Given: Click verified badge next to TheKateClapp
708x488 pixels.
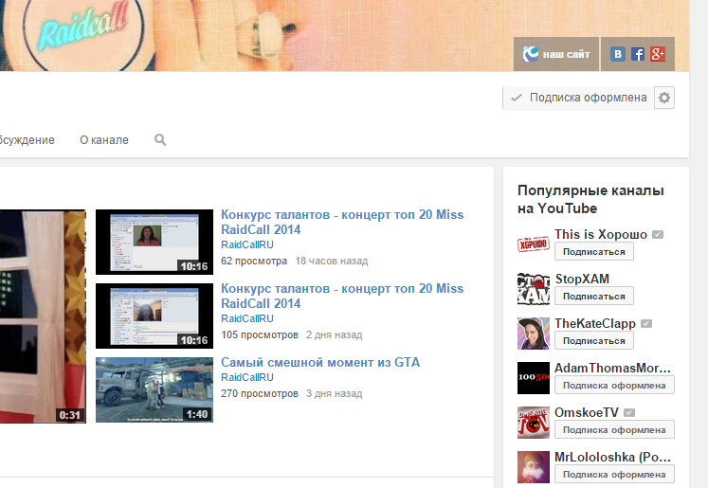Looking at the screenshot, I should point(646,324).
